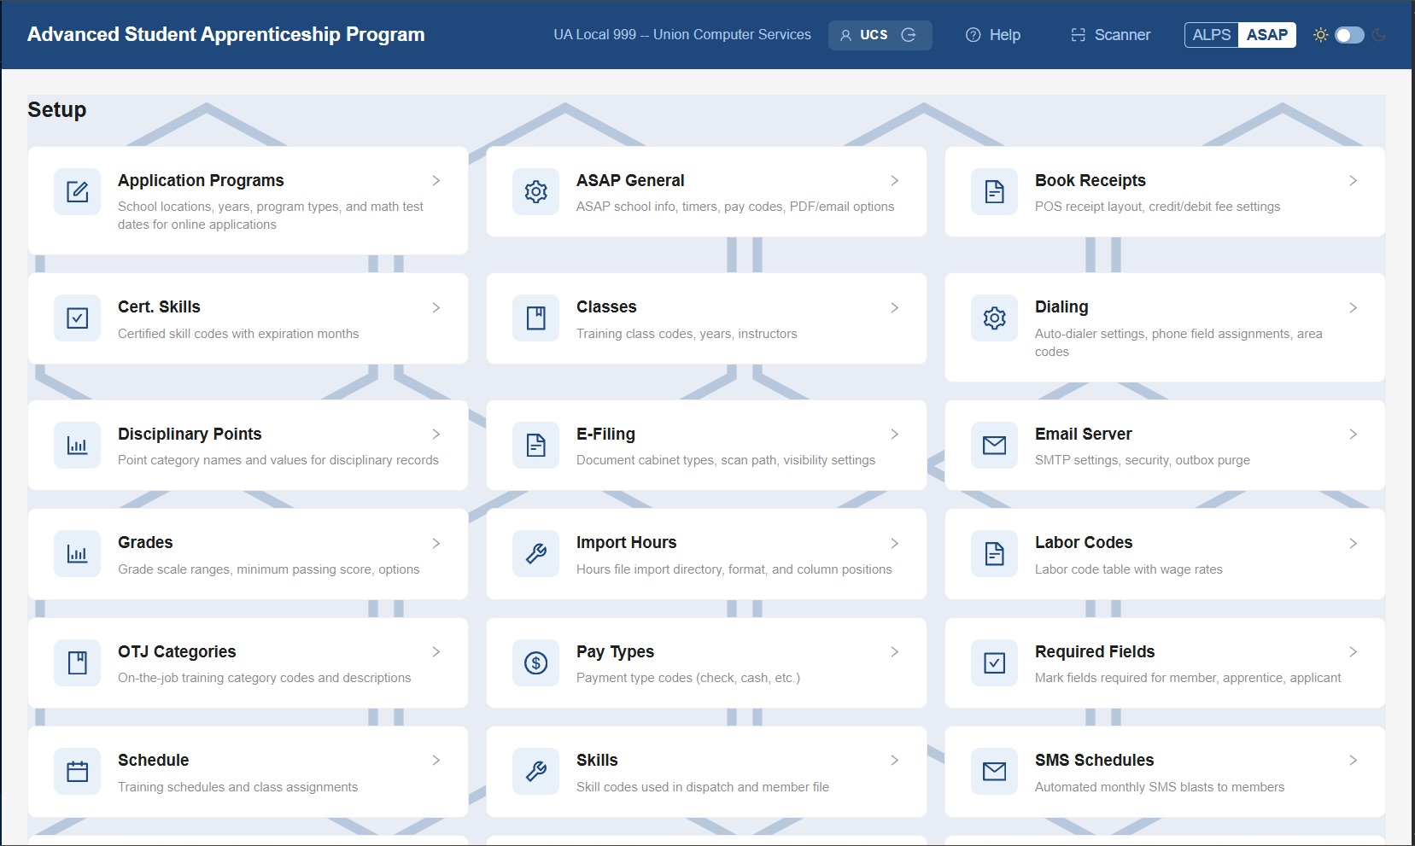Click the Disciplinary Points chart icon
Screen dimensions: 1415x846
[x=78, y=445]
